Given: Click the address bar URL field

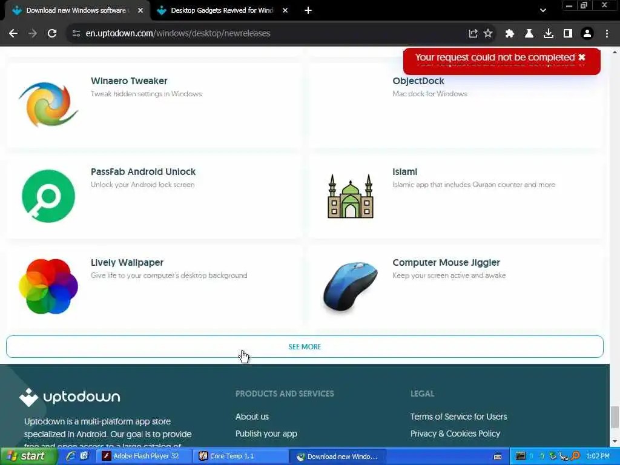Looking at the screenshot, I should (269, 34).
